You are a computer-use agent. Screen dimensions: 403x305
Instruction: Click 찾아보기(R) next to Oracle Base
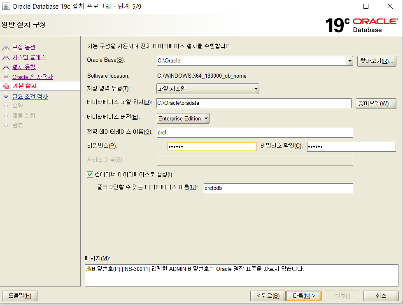[377, 61]
